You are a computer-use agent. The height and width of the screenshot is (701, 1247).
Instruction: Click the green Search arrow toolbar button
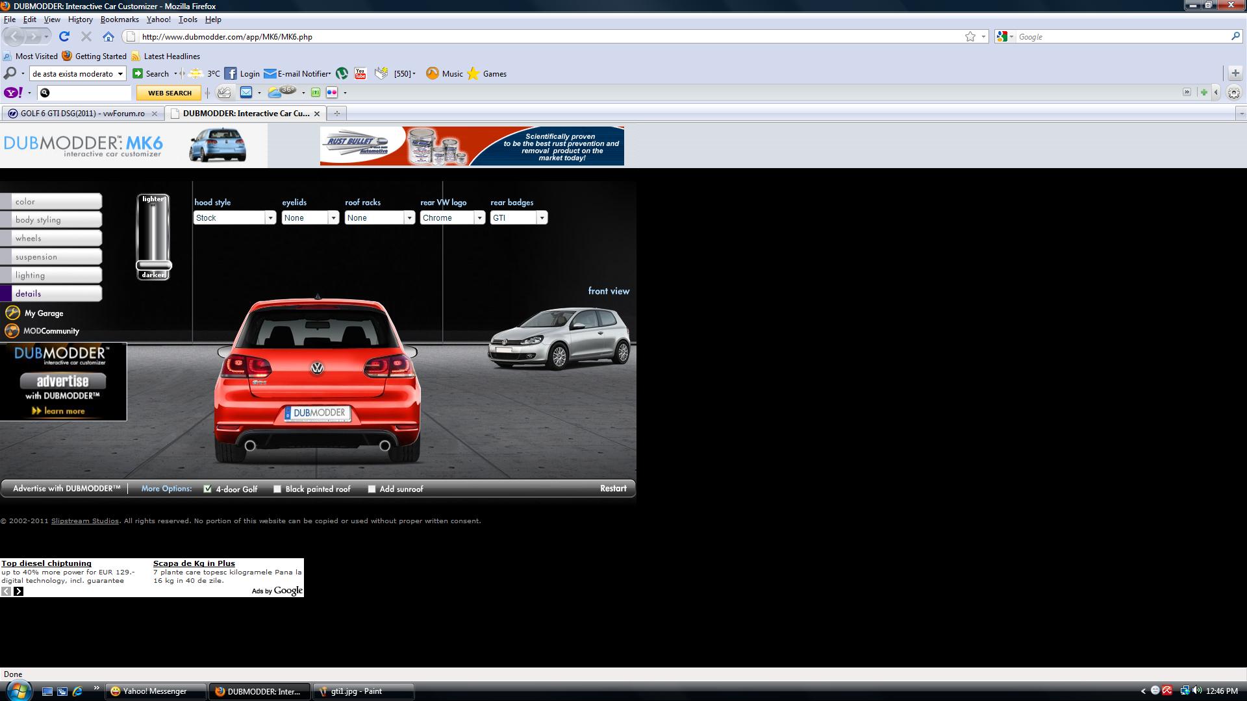click(x=138, y=74)
